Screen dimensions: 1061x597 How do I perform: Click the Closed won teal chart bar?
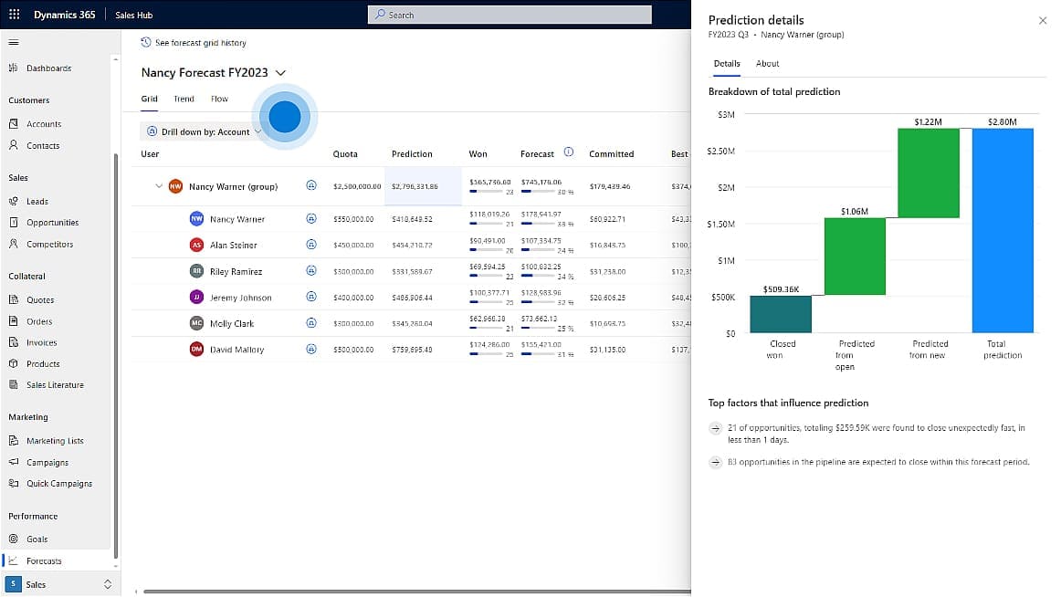point(780,314)
